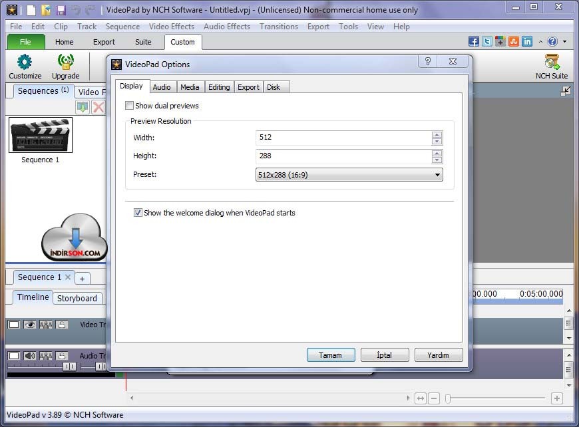Open the NCH Suite icon

tap(552, 62)
